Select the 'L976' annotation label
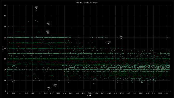 coord(49,88)
